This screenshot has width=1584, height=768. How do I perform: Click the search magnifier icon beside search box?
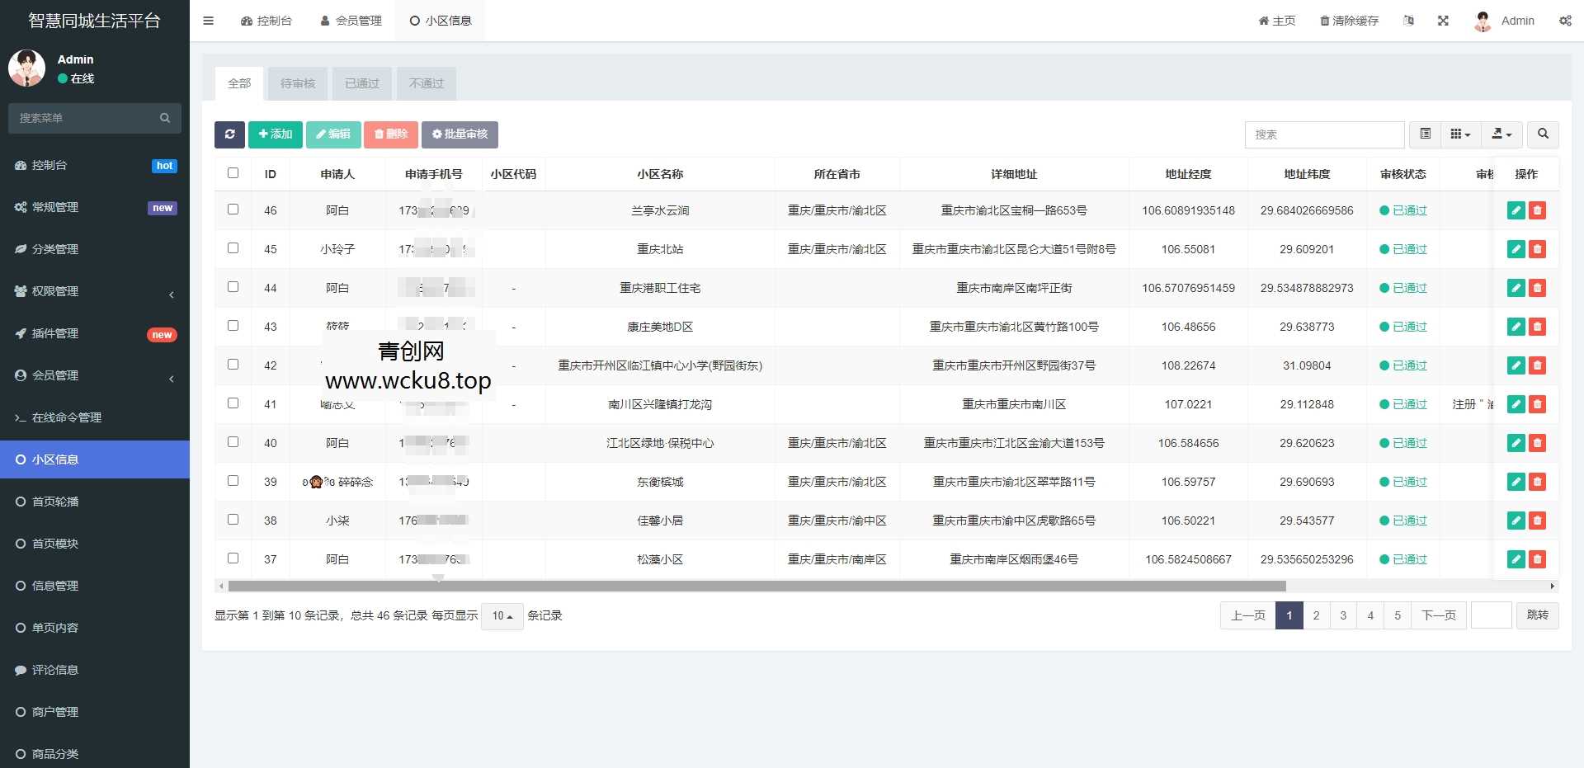coord(1542,134)
